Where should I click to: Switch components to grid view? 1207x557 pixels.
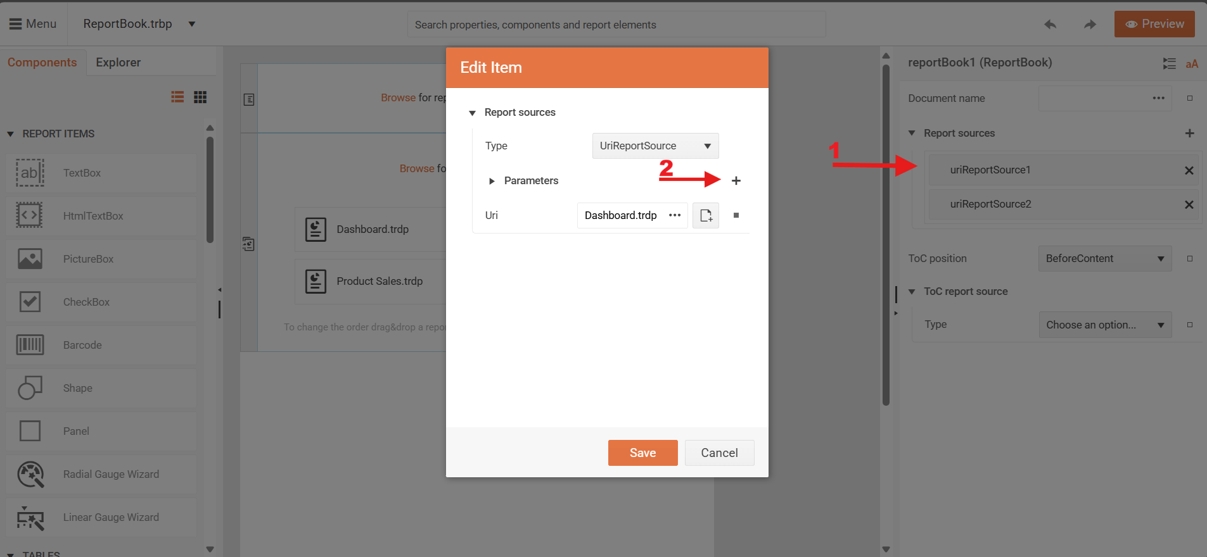pyautogui.click(x=200, y=97)
